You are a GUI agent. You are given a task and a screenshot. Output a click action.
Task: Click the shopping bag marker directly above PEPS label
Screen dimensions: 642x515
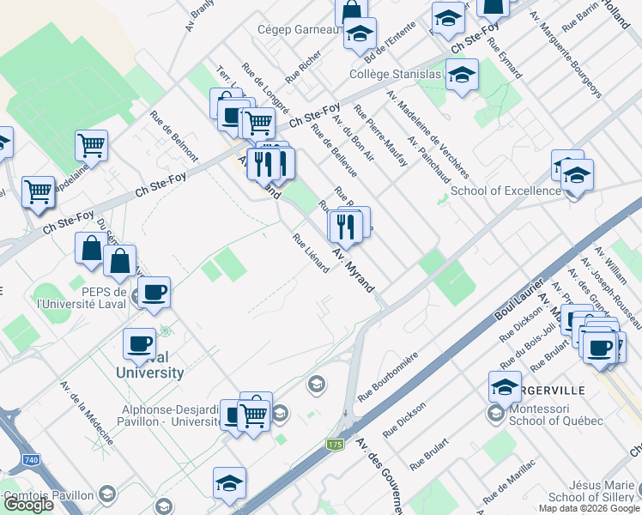point(119,261)
